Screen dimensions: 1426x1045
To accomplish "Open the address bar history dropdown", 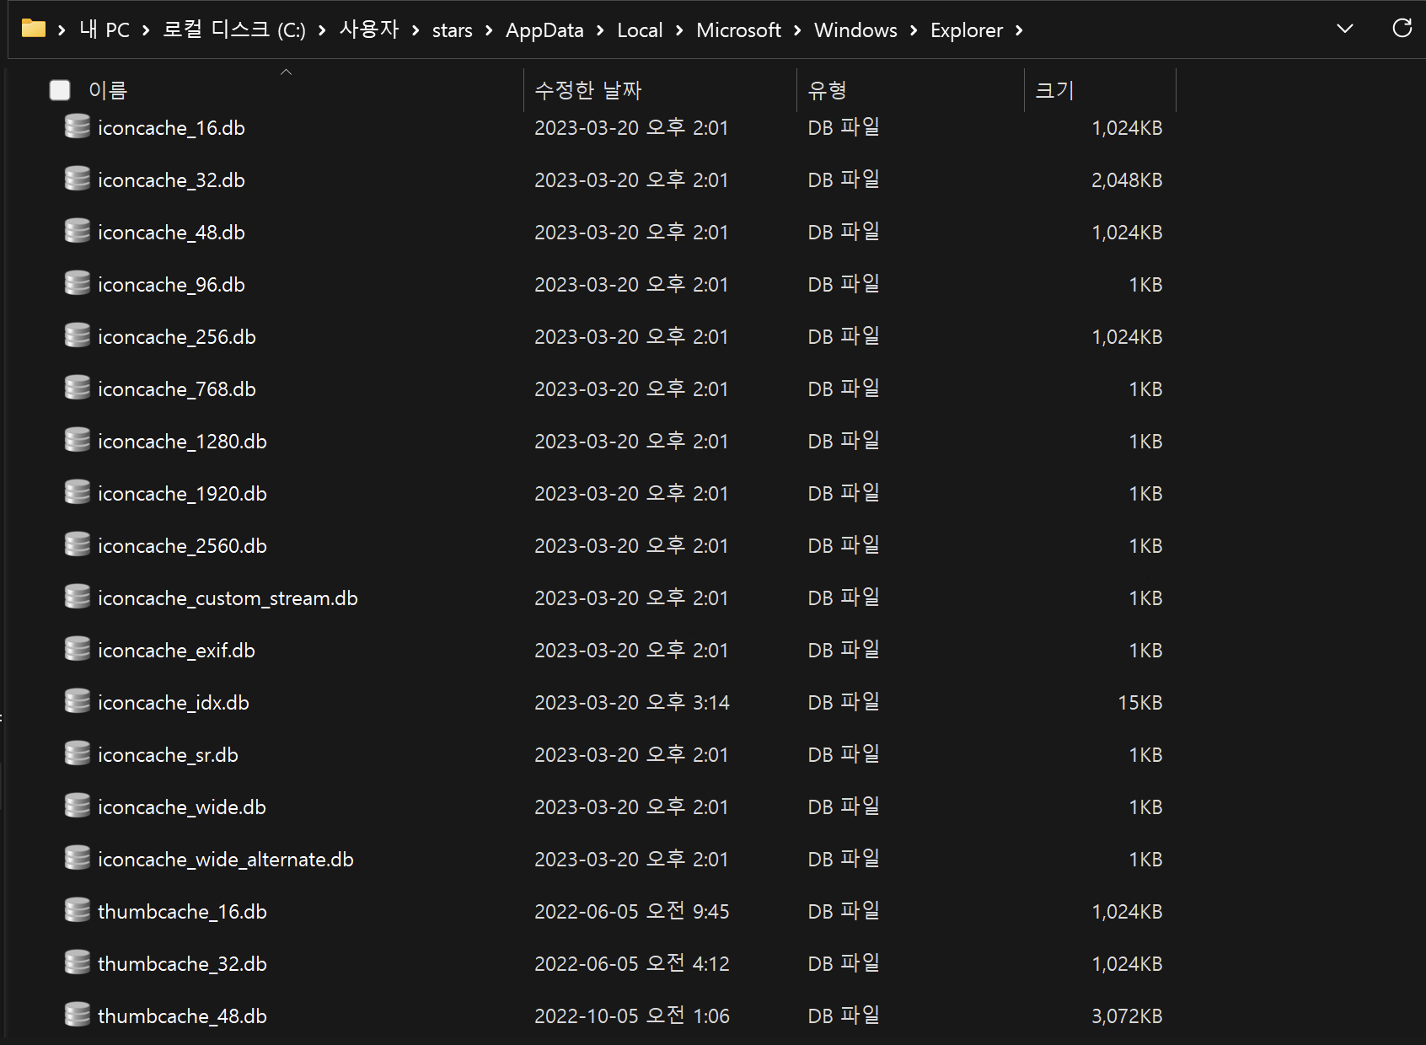I will (1345, 29).
